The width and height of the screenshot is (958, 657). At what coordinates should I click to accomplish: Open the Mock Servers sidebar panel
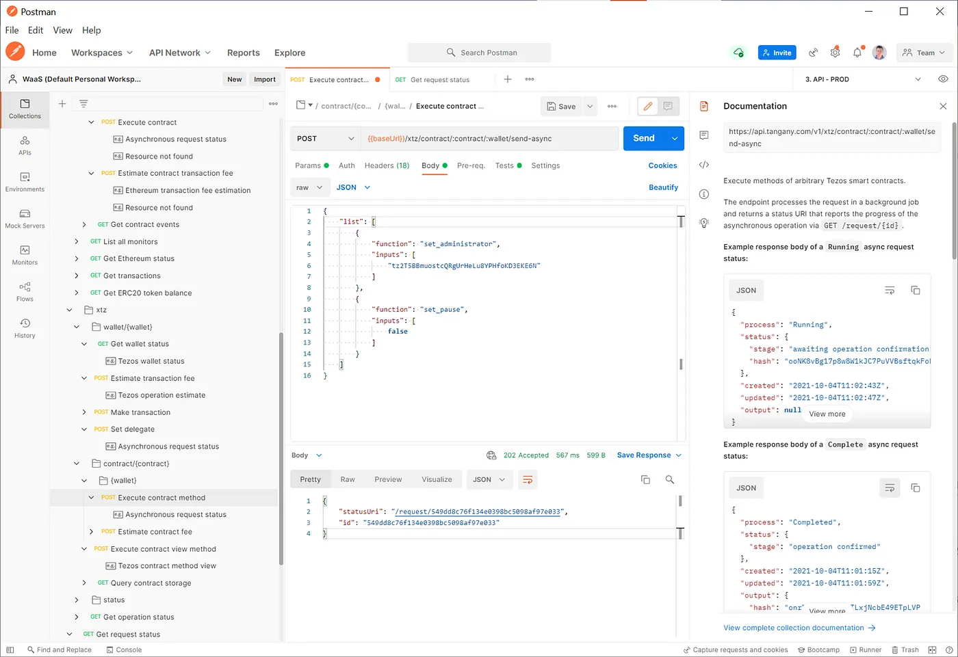pyautogui.click(x=25, y=219)
